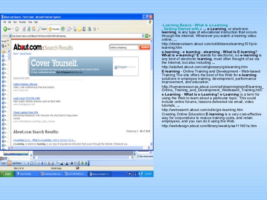Open the Fill Color dropdown arrow
Image resolution: width=267 pixels, height=200 pixels.
(x=59, y=163)
